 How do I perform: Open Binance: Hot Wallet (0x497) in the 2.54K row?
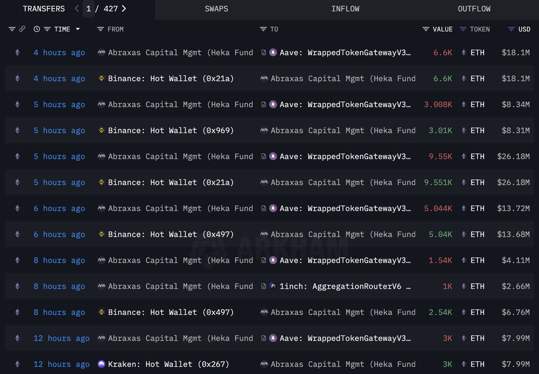coord(171,312)
